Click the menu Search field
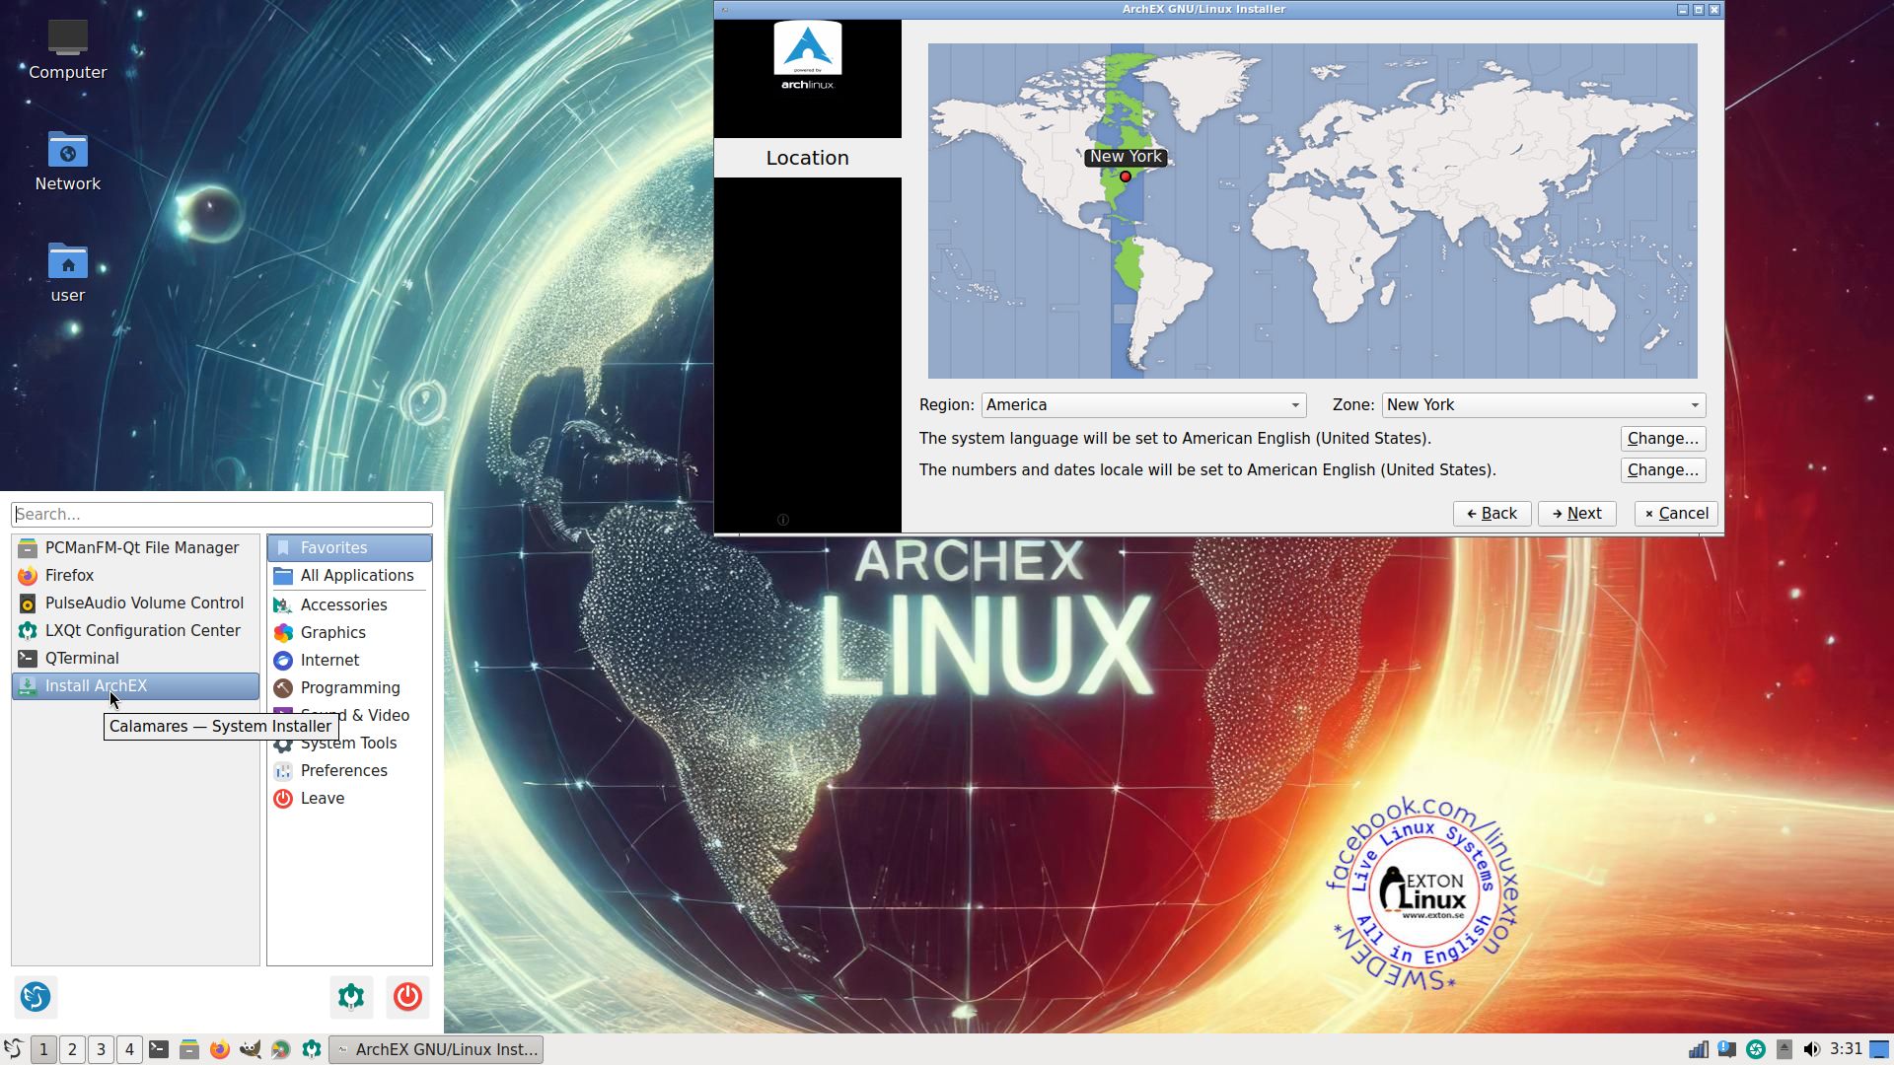Image resolution: width=1894 pixels, height=1065 pixels. 222,515
